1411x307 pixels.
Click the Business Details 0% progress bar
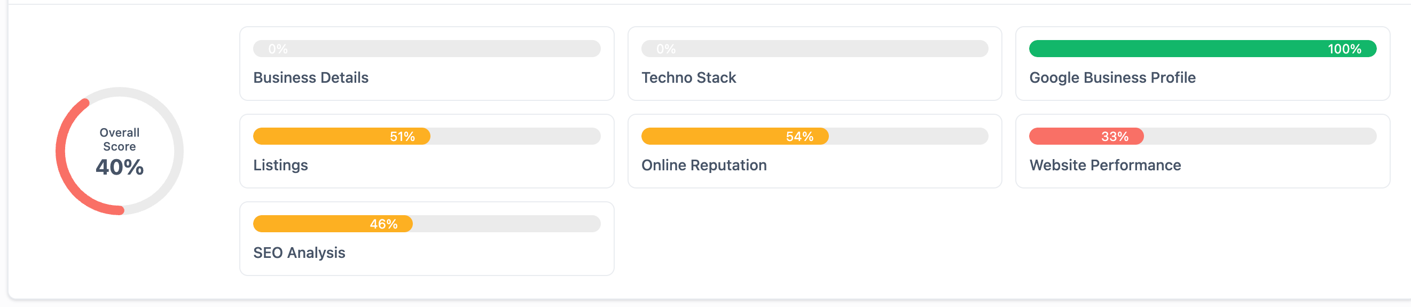coord(426,49)
